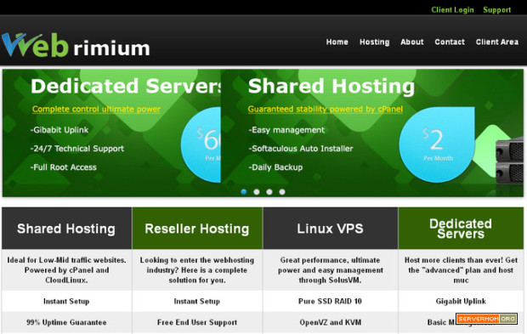This screenshot has height=334, width=527.
Task: Open the Support link
Action: point(496,9)
